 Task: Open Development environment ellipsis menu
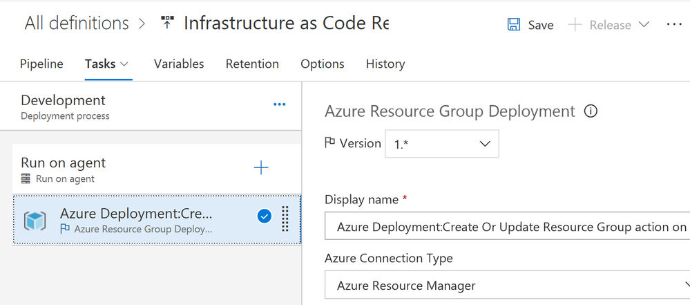click(x=280, y=104)
